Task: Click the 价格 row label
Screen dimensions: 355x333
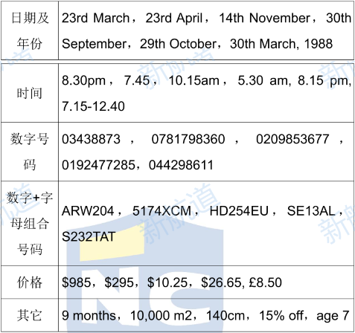Action: 30,282
